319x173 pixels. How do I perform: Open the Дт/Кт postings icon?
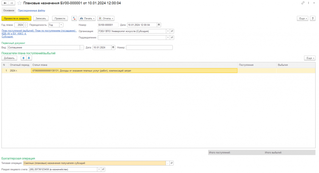click(x=74, y=18)
